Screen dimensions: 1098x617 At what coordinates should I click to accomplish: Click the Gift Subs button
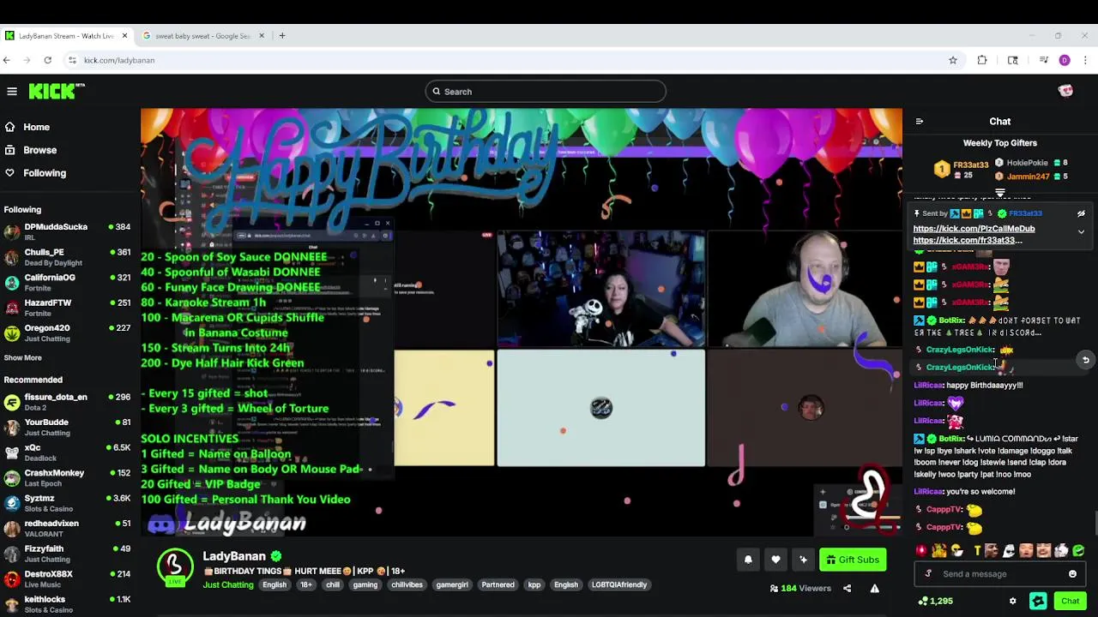click(x=853, y=560)
